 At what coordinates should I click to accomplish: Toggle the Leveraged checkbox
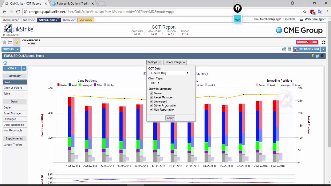152,102
